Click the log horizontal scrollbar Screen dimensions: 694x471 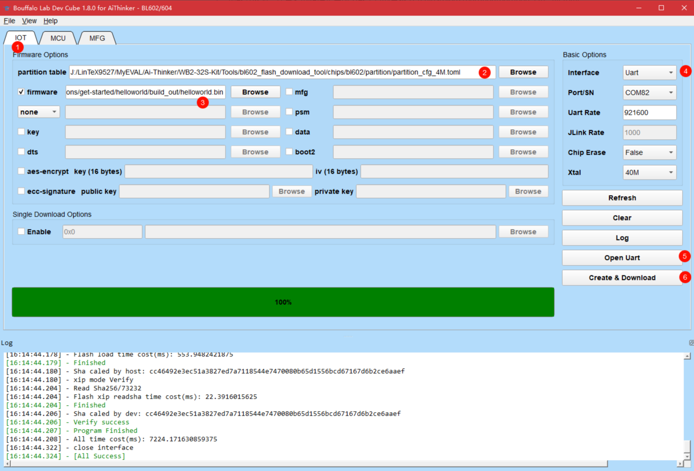[x=309, y=464]
